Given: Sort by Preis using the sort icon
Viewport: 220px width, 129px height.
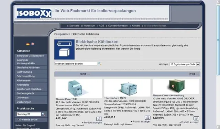Looking at the screenshot, I should [x=197, y=74].
